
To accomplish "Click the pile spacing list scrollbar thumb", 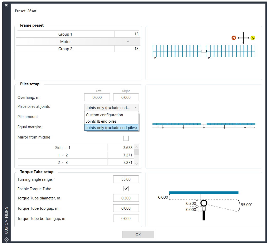I will (x=136, y=152).
